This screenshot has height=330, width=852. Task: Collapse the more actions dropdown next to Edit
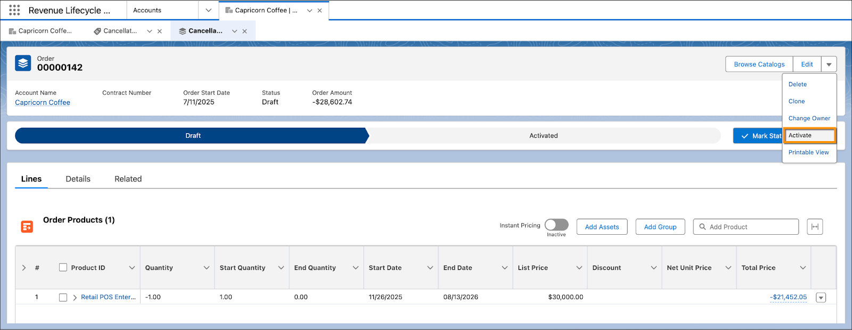[x=829, y=64]
